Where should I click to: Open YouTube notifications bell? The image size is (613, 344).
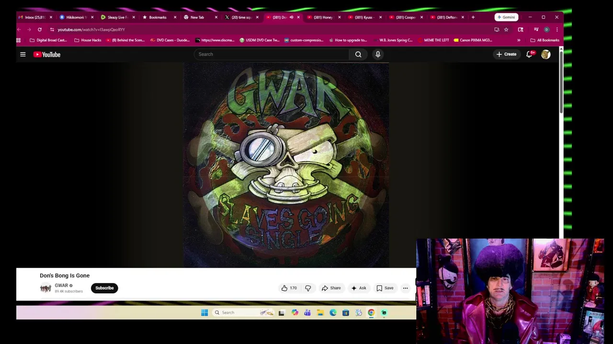pos(529,54)
